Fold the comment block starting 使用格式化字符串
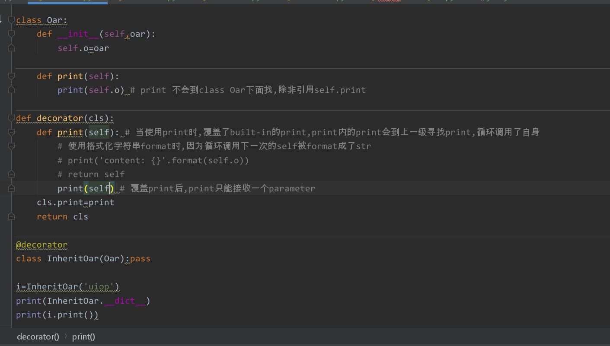This screenshot has height=346, width=610. (x=11, y=146)
